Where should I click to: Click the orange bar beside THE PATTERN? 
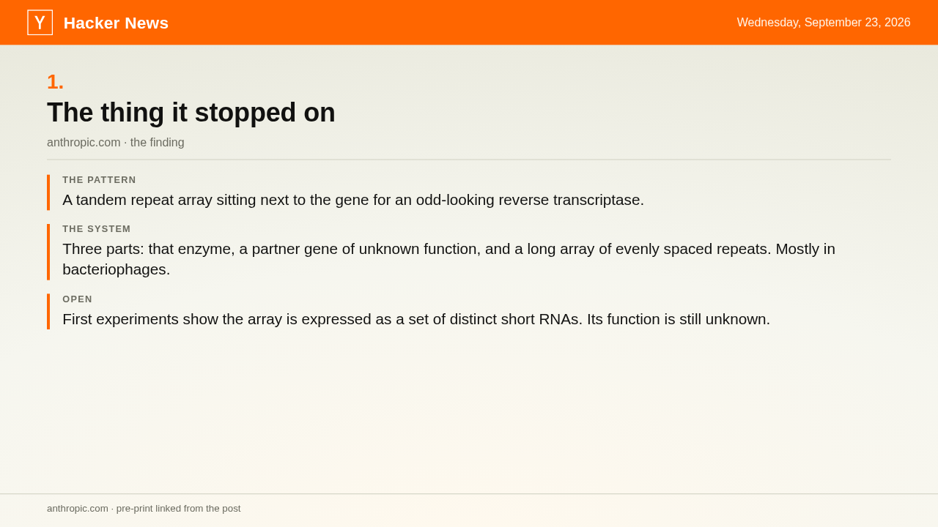48,193
